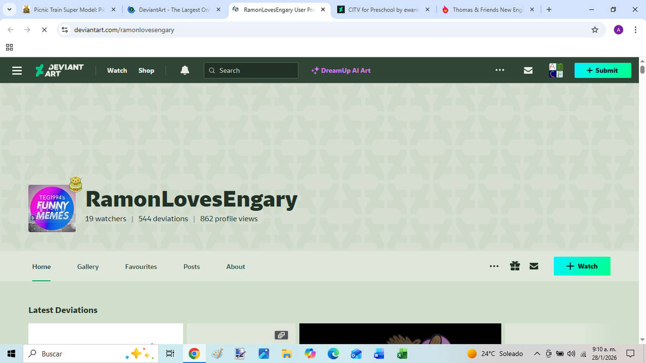Bookmark the page with the star icon
The height and width of the screenshot is (363, 646).
click(x=595, y=30)
